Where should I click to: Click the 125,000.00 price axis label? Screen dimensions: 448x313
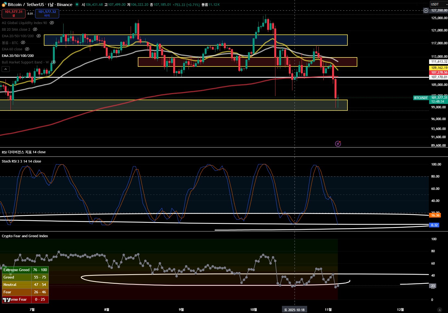[439, 18]
